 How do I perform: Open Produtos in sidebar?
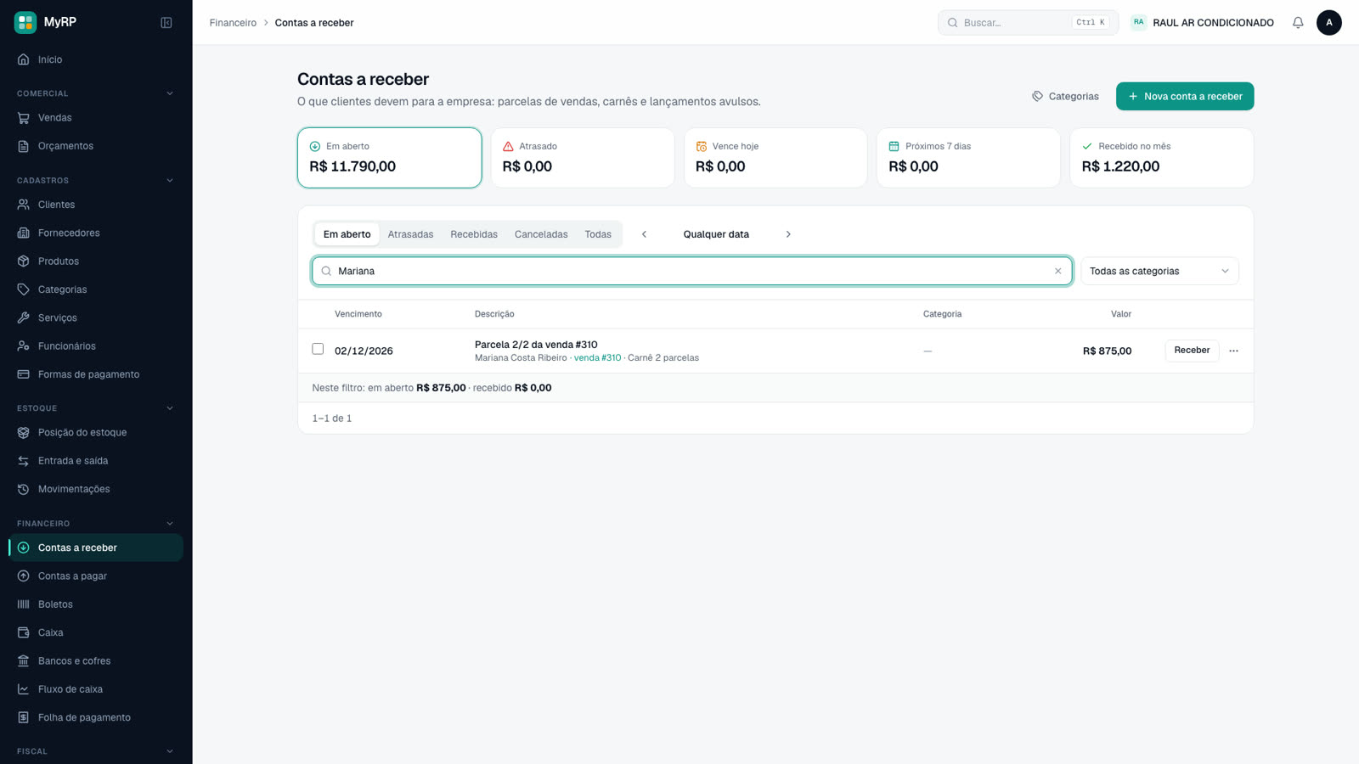(x=96, y=261)
